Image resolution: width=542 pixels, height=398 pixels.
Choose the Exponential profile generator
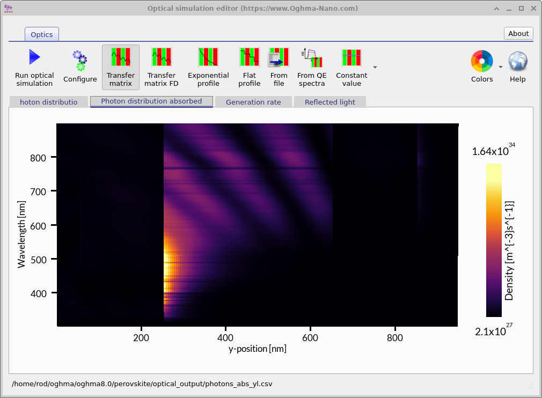(x=208, y=64)
